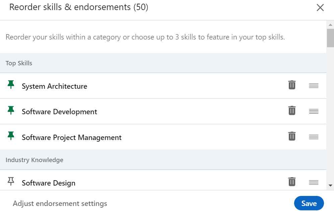Unpin Software Project Management skill
Screen dimensions: 334x211
click(x=11, y=136)
